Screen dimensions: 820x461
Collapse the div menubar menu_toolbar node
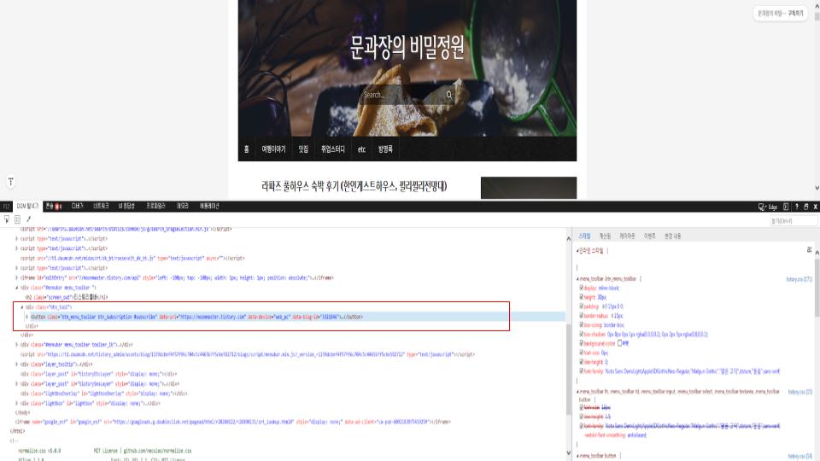click(17, 288)
